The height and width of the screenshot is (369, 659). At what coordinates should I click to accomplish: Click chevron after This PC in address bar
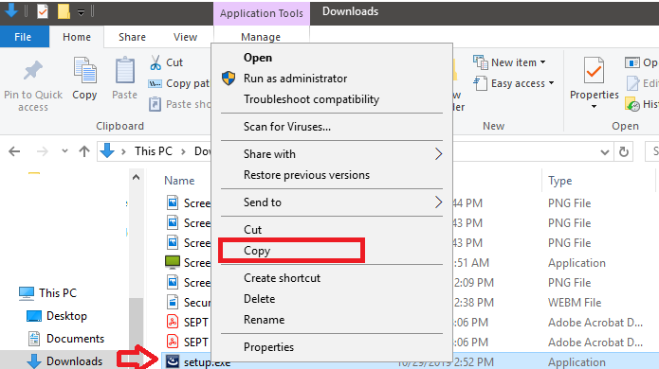[x=183, y=151]
